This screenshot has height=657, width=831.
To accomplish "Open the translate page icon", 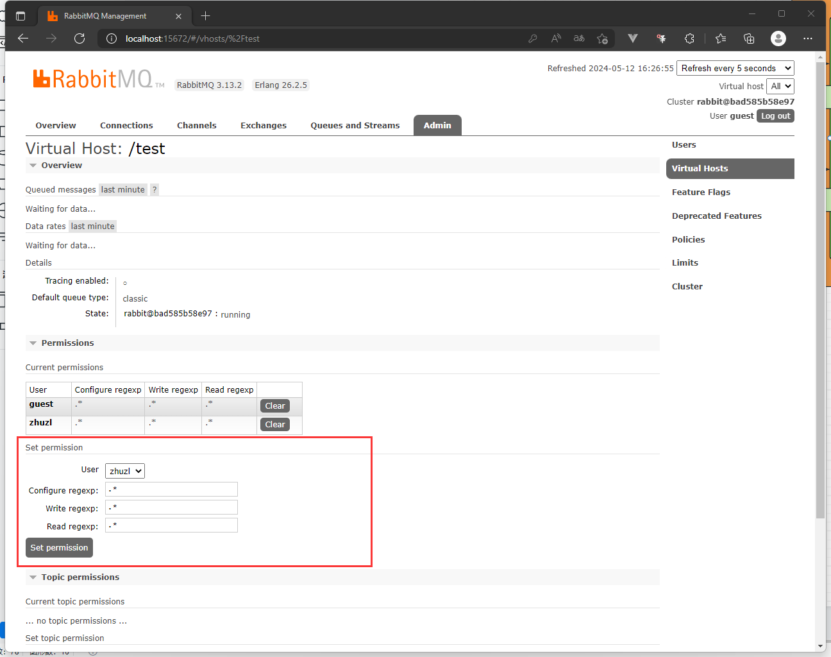I will click(x=579, y=38).
